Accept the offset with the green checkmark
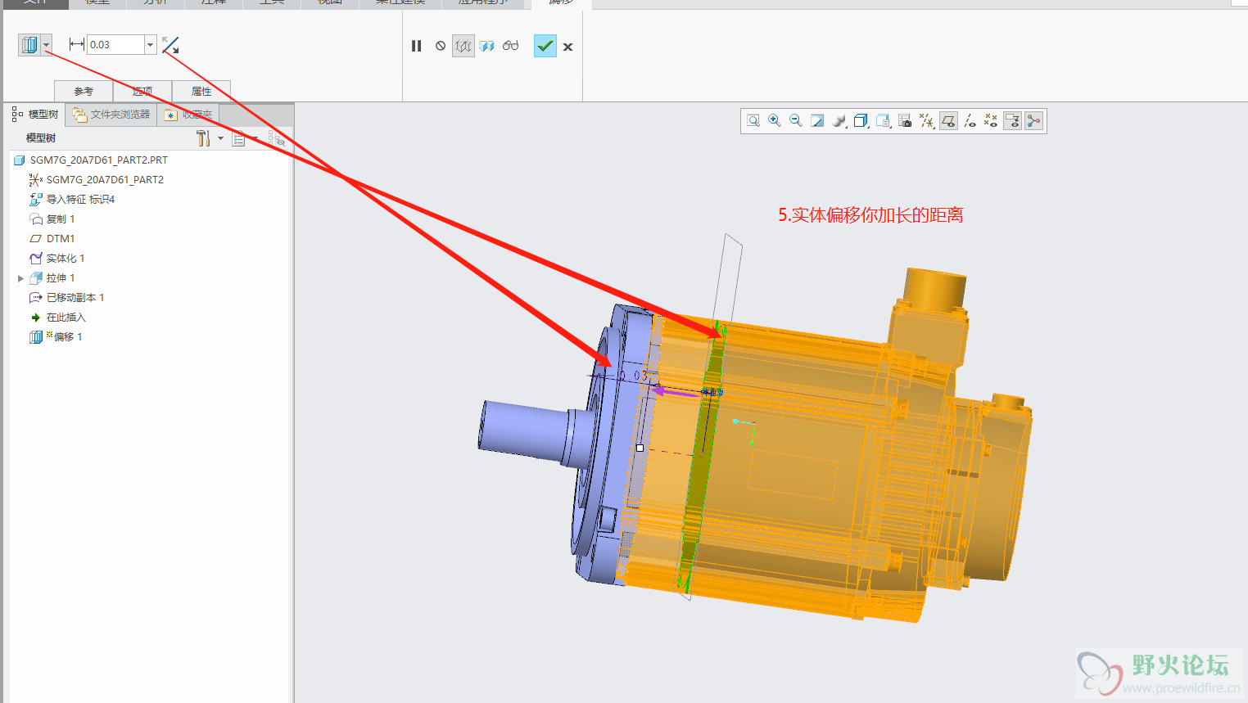The image size is (1248, 703). click(545, 46)
